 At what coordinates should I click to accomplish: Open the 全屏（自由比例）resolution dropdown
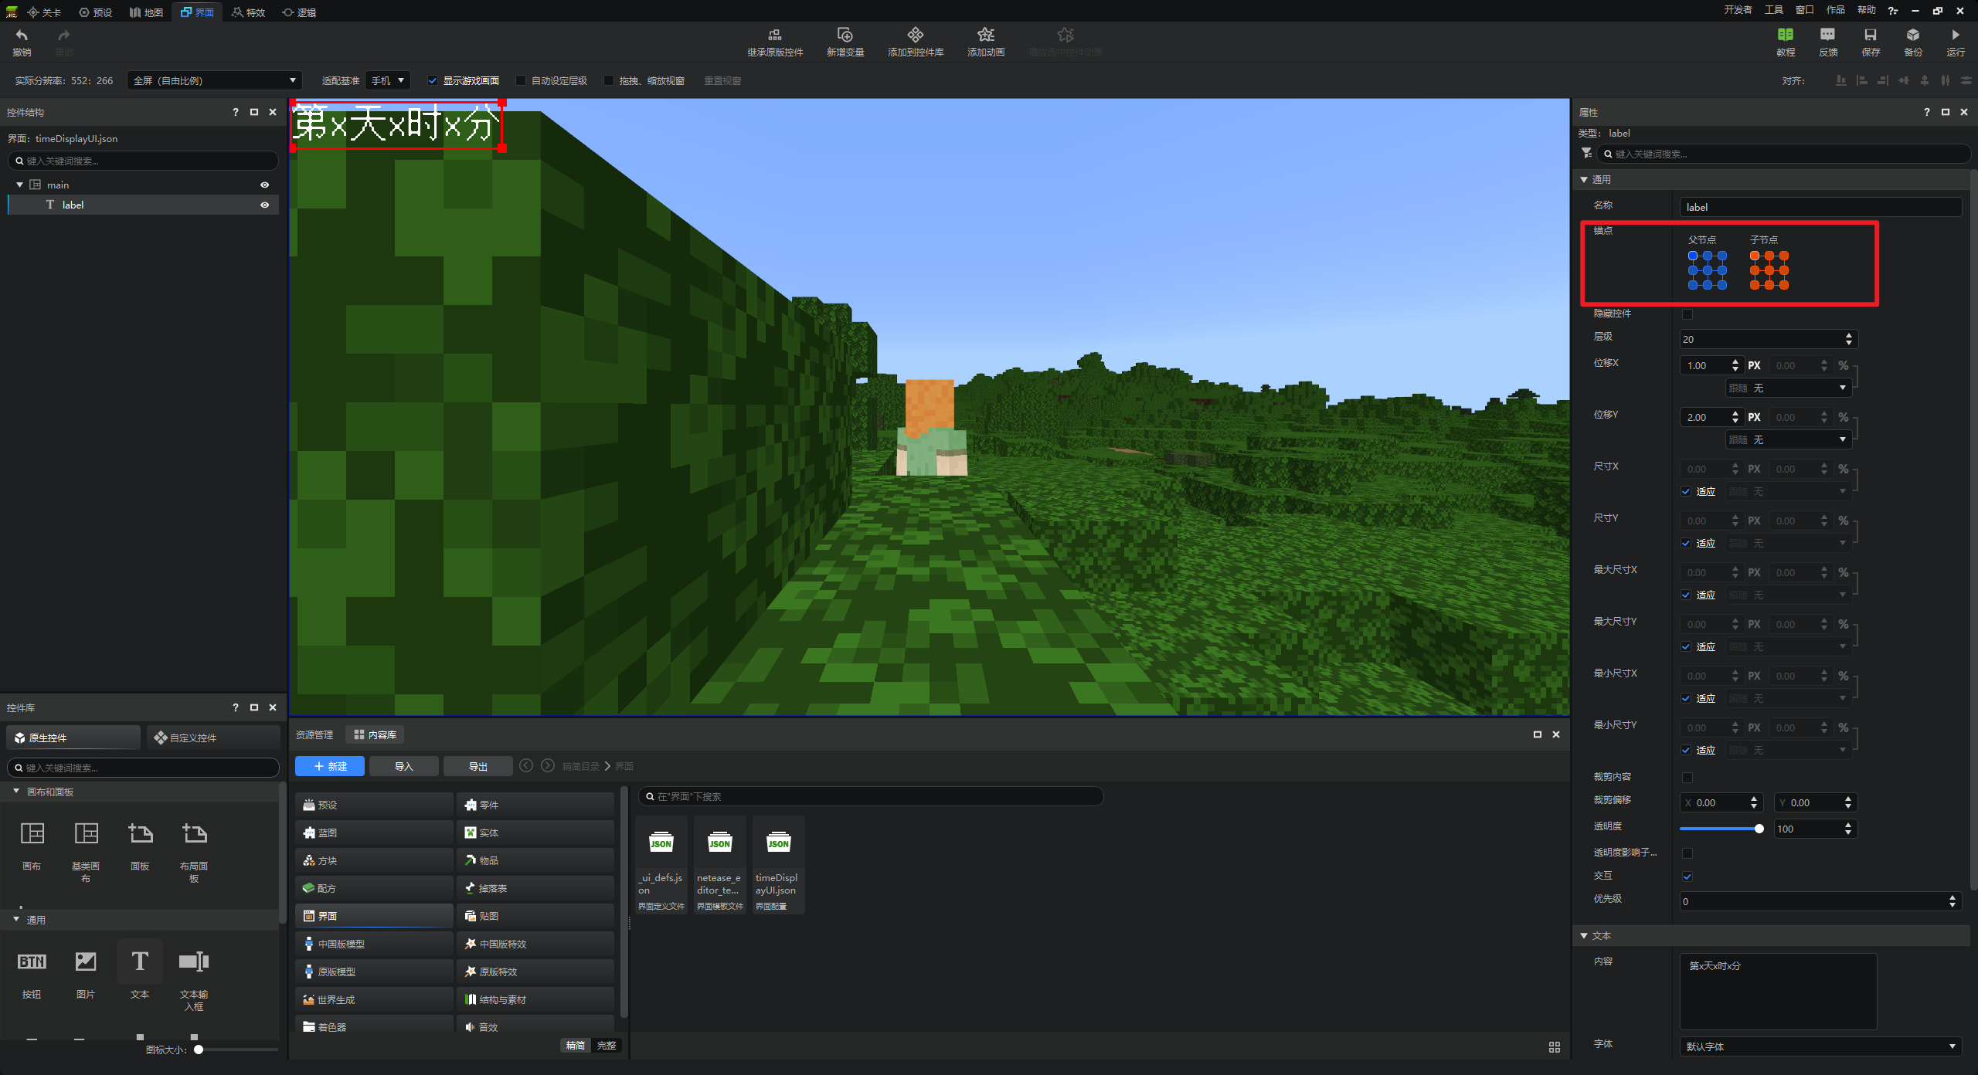point(214,80)
